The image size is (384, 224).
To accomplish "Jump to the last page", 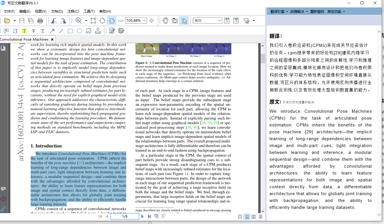I will point(150,217).
